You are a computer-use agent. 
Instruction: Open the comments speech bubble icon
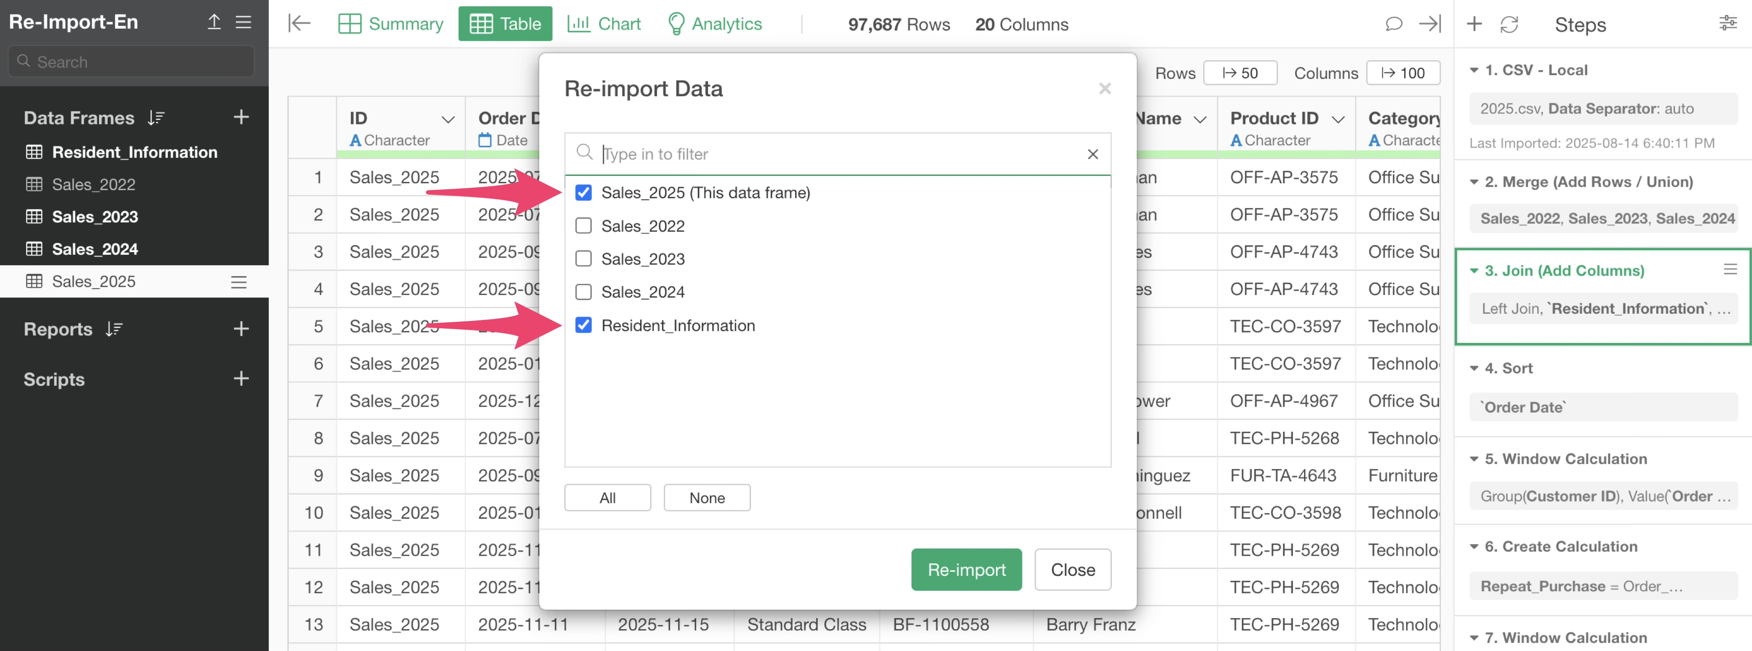coord(1393,24)
